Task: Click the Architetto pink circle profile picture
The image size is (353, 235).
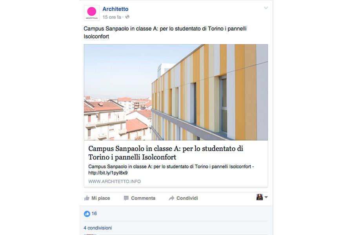Action: click(92, 13)
